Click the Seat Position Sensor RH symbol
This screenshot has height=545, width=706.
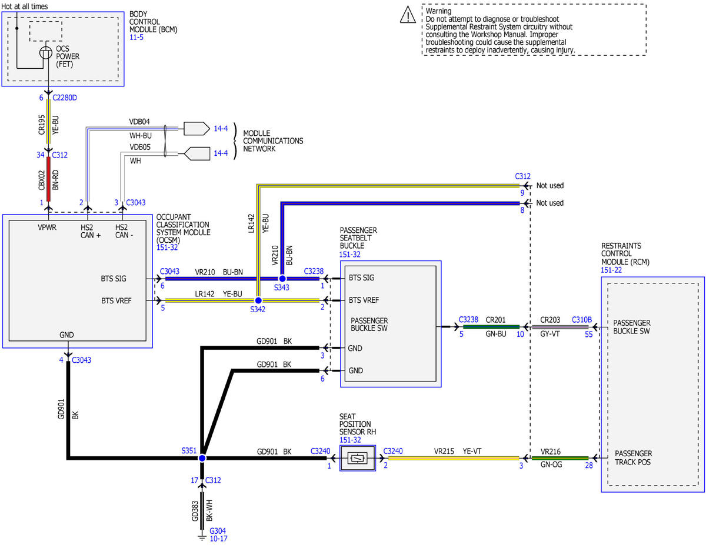point(358,458)
